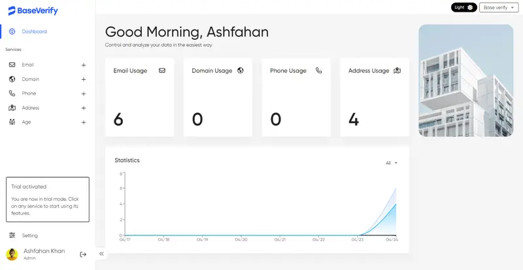This screenshot has height=270, width=523.
Task: Open the Base verify dropdown
Action: (499, 7)
